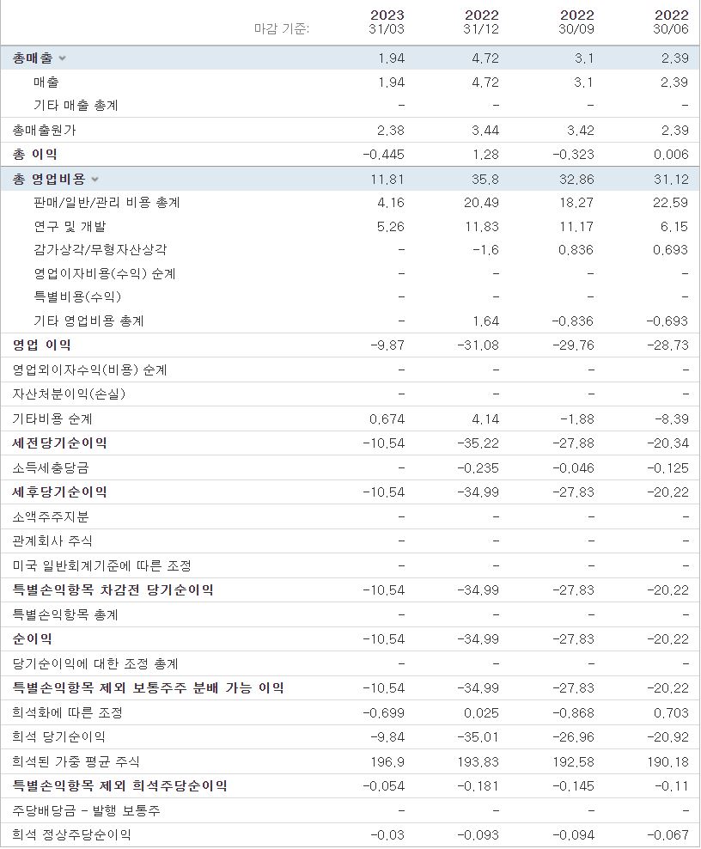Click 가중 평균 주식 value 196.9

pos(387,762)
